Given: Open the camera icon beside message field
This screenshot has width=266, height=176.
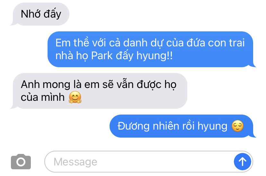Looking at the screenshot, I should (x=21, y=162).
